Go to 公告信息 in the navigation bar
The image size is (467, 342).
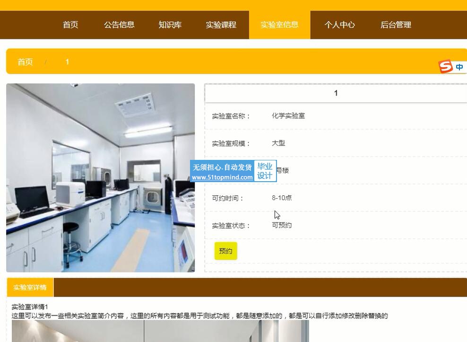119,25
